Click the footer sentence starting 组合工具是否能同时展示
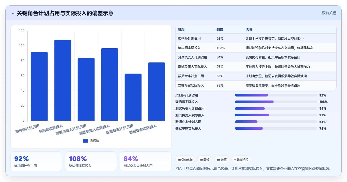The height and width of the screenshot is (182, 347). click(x=254, y=169)
